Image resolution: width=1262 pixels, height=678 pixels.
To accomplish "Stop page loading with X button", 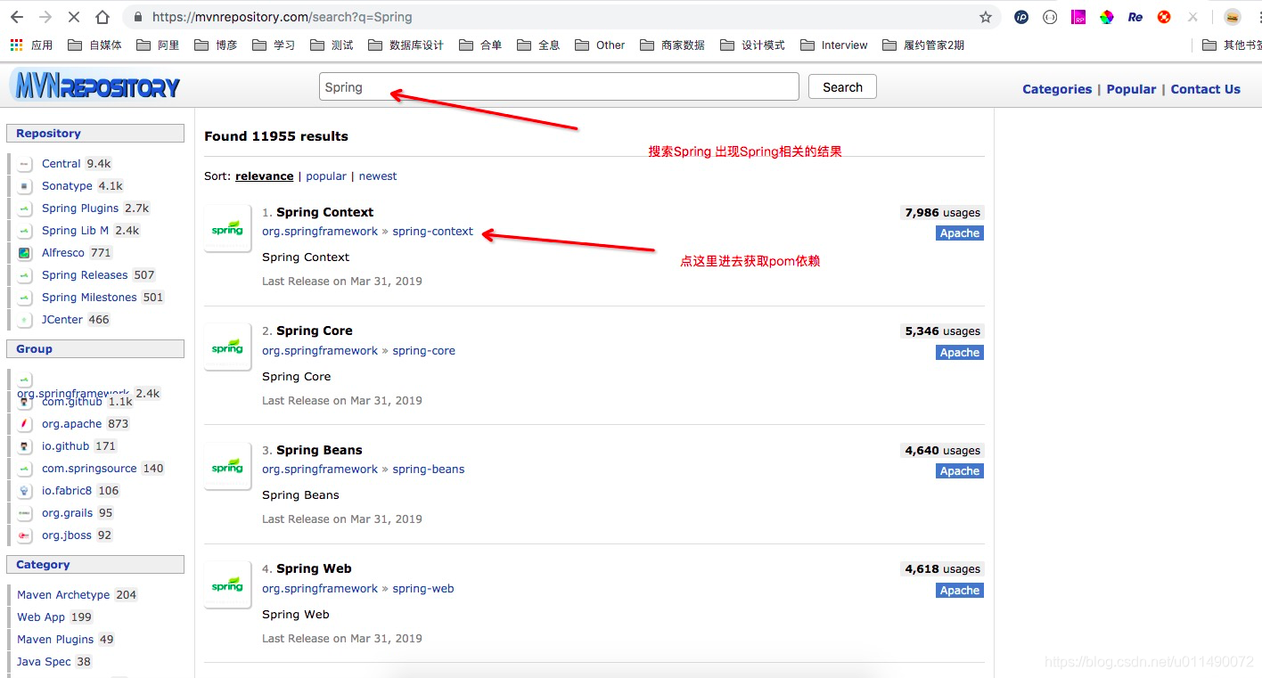I will click(74, 17).
